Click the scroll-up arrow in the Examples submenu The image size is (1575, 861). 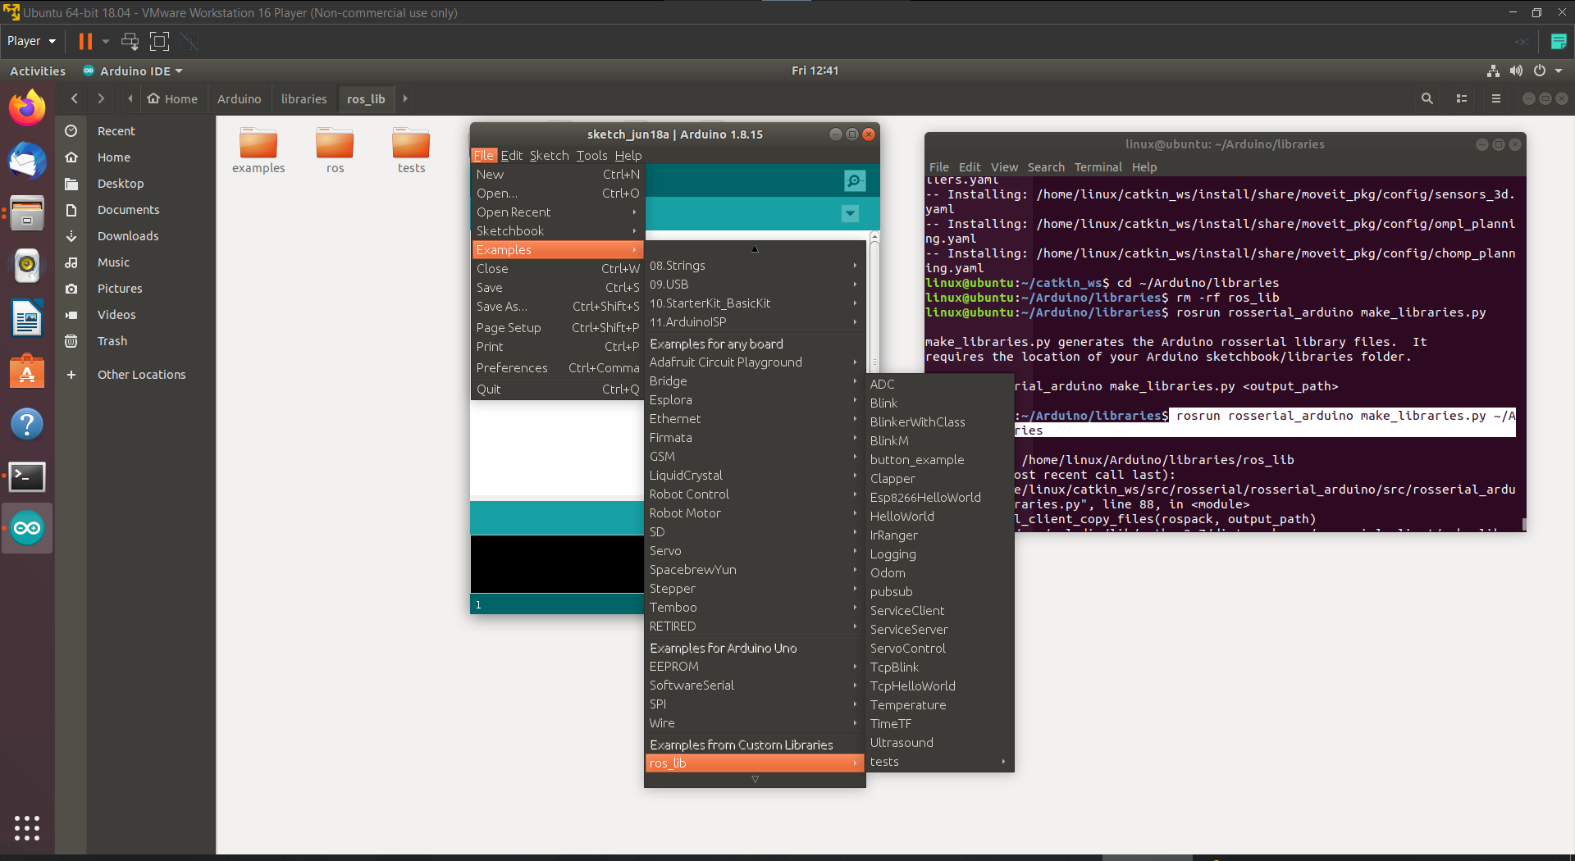[754, 248]
